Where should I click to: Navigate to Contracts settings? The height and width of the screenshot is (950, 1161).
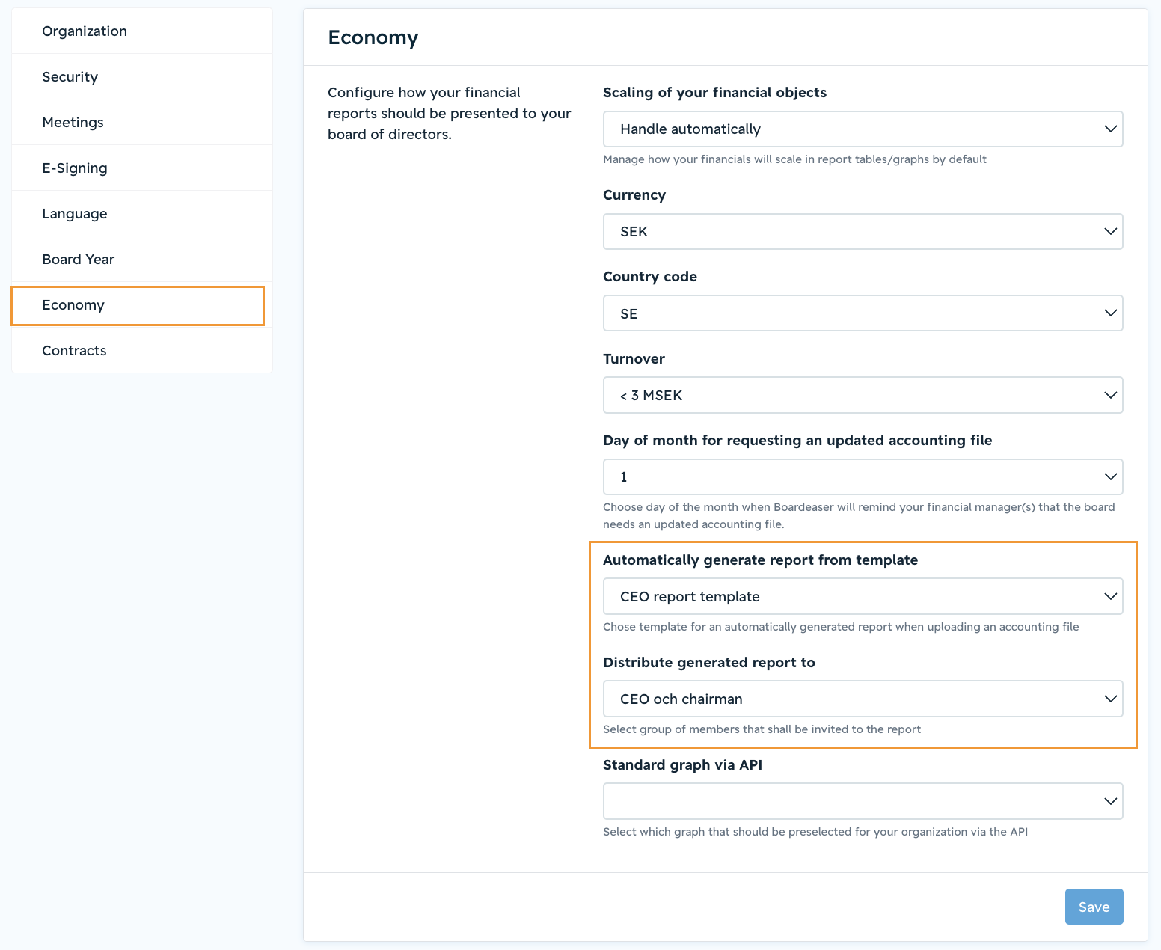[x=142, y=351]
